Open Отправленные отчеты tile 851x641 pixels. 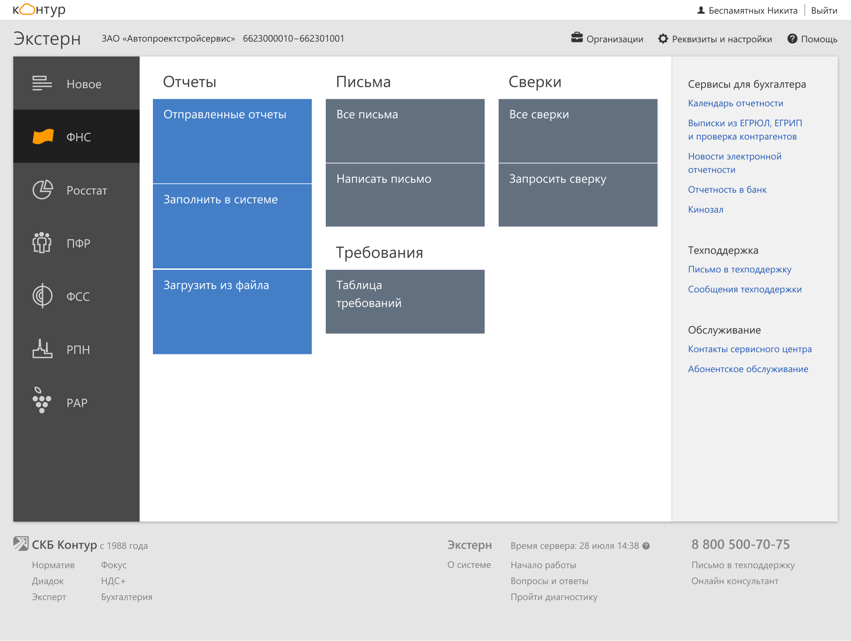pos(232,141)
